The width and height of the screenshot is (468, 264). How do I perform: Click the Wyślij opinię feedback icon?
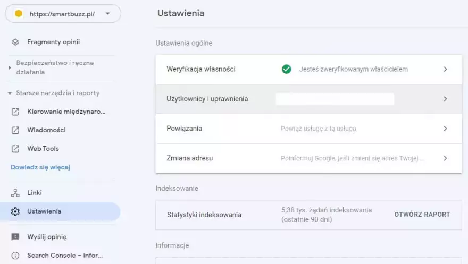point(15,237)
